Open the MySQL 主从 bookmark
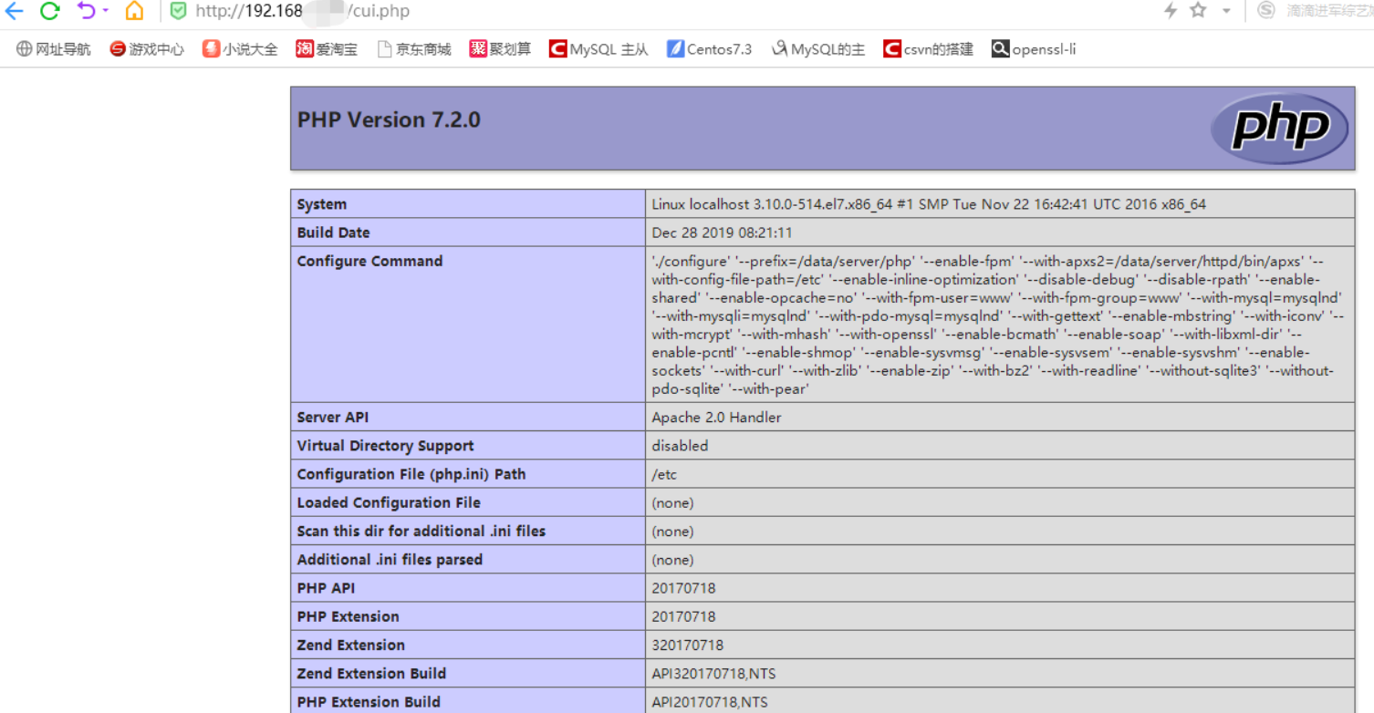1374x713 pixels. click(x=599, y=49)
